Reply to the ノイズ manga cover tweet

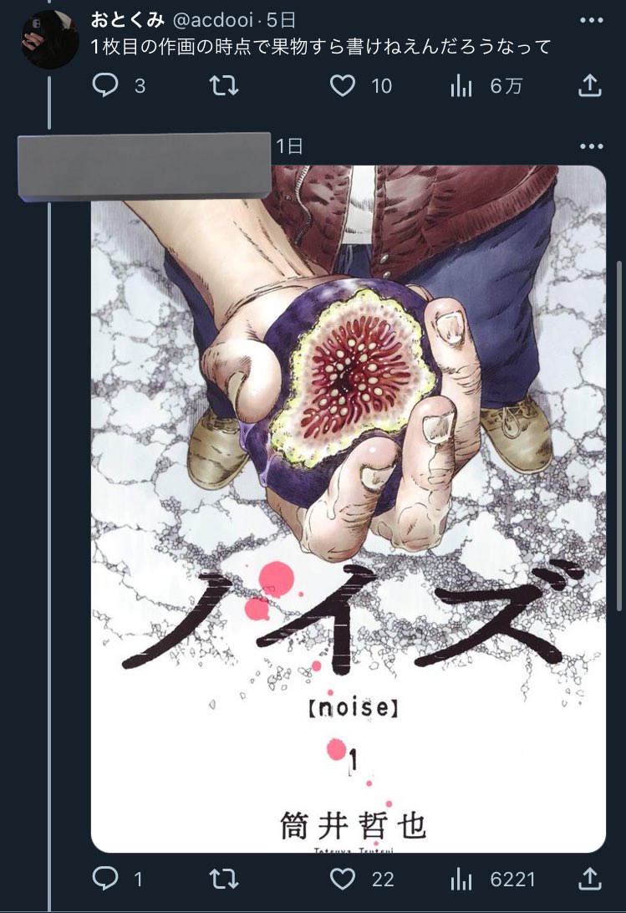tap(105, 878)
